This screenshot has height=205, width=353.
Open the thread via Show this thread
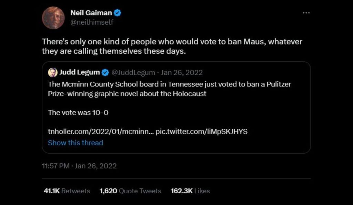pos(75,143)
